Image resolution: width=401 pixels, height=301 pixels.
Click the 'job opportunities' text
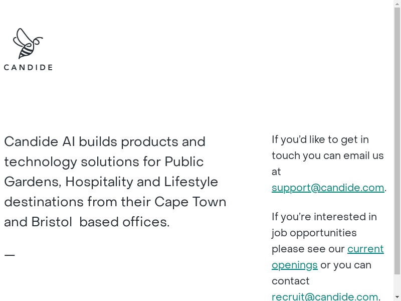pyautogui.click(x=314, y=233)
